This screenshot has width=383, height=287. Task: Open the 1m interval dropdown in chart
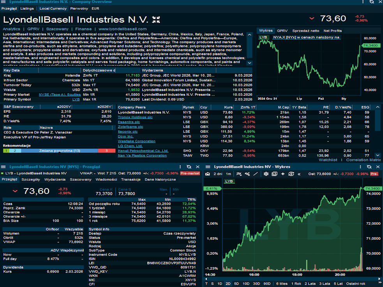click(x=228, y=174)
